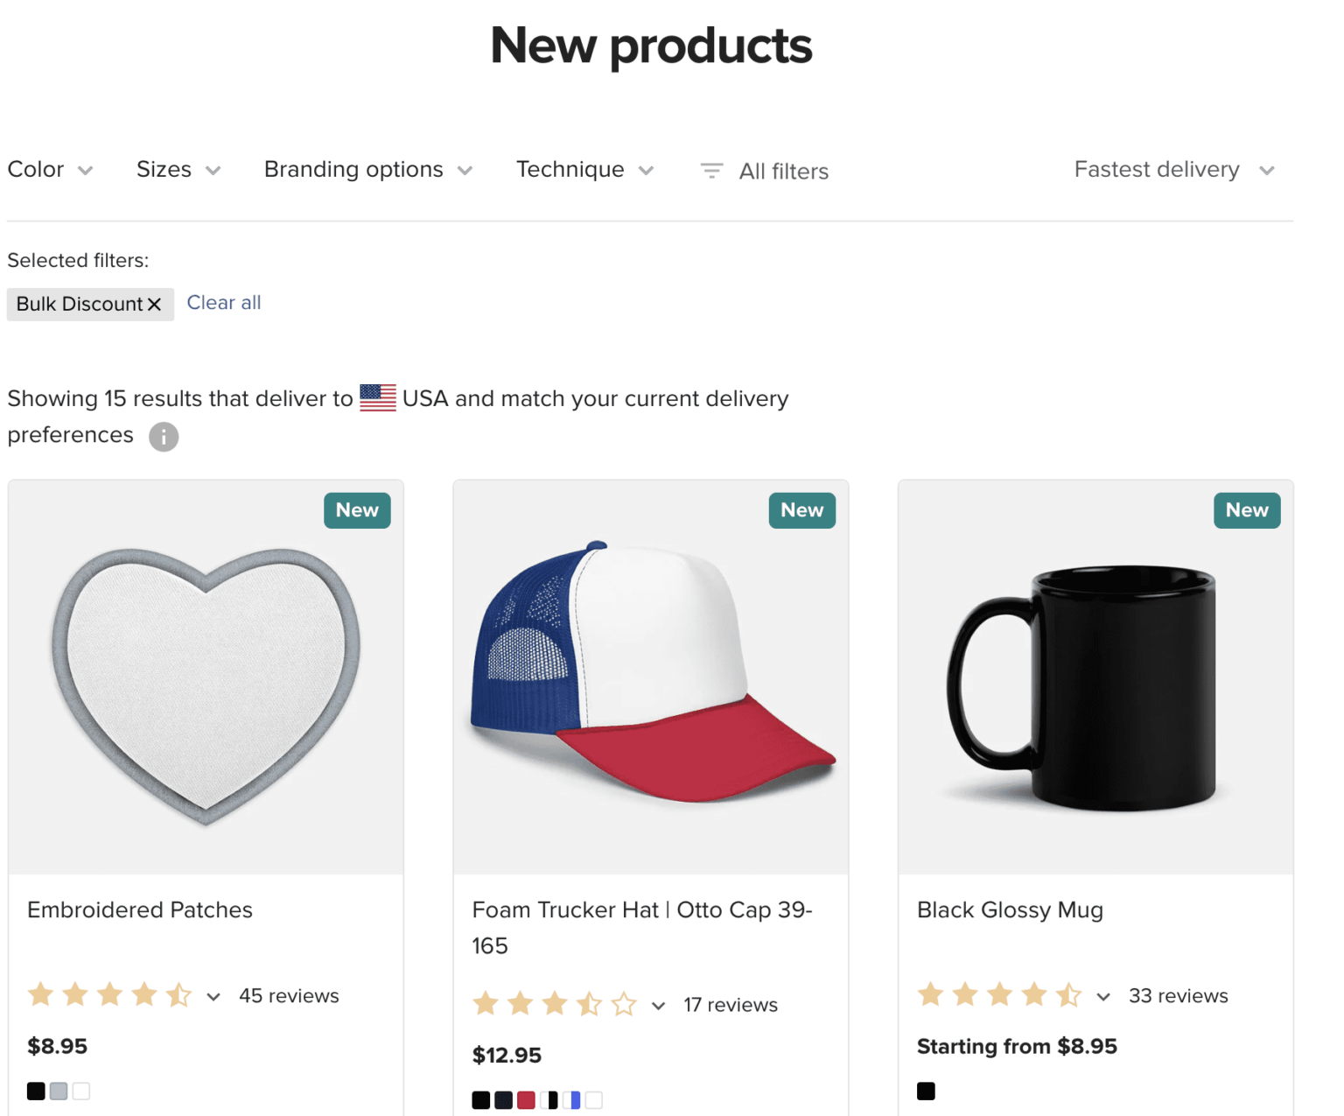Click the New badge on Black Glossy Mug

(1246, 510)
